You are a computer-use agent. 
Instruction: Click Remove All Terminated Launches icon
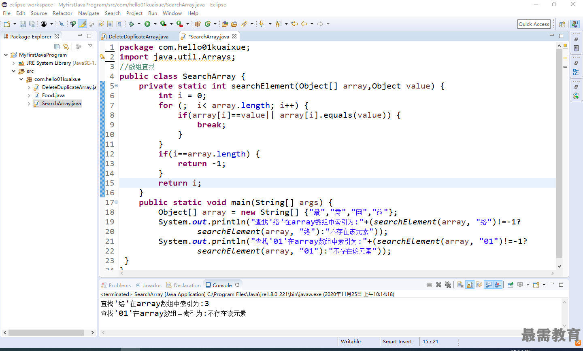point(448,285)
